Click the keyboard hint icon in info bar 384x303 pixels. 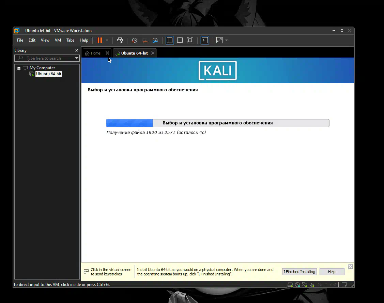[86, 271]
